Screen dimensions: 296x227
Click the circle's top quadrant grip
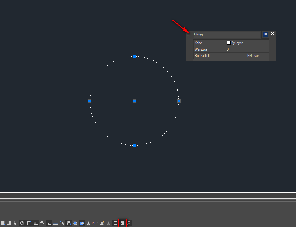(x=134, y=56)
